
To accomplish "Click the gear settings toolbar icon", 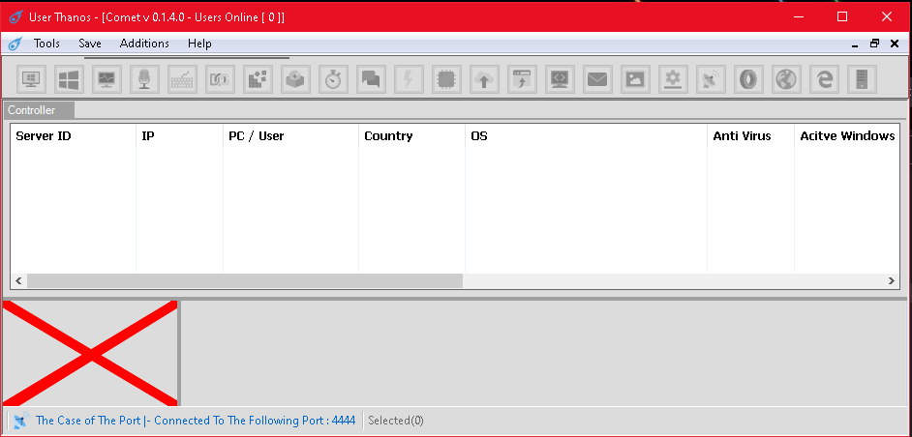I will [x=673, y=79].
